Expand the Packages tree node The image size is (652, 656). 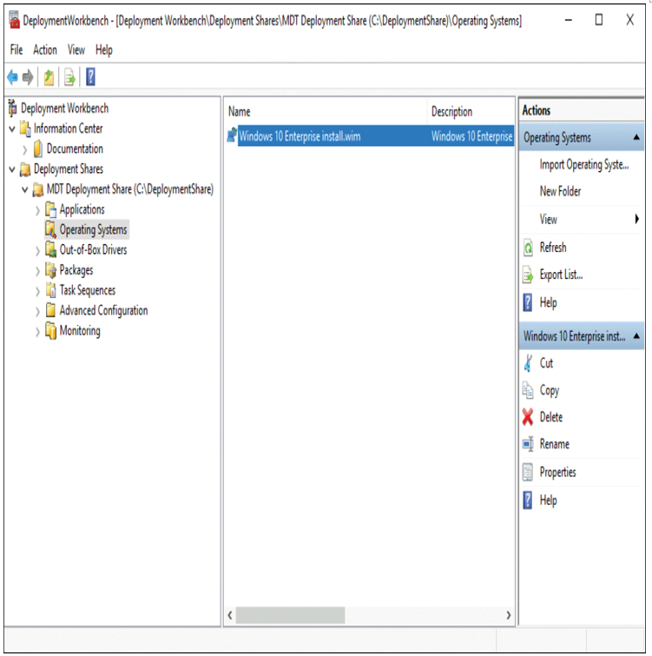[x=37, y=271]
